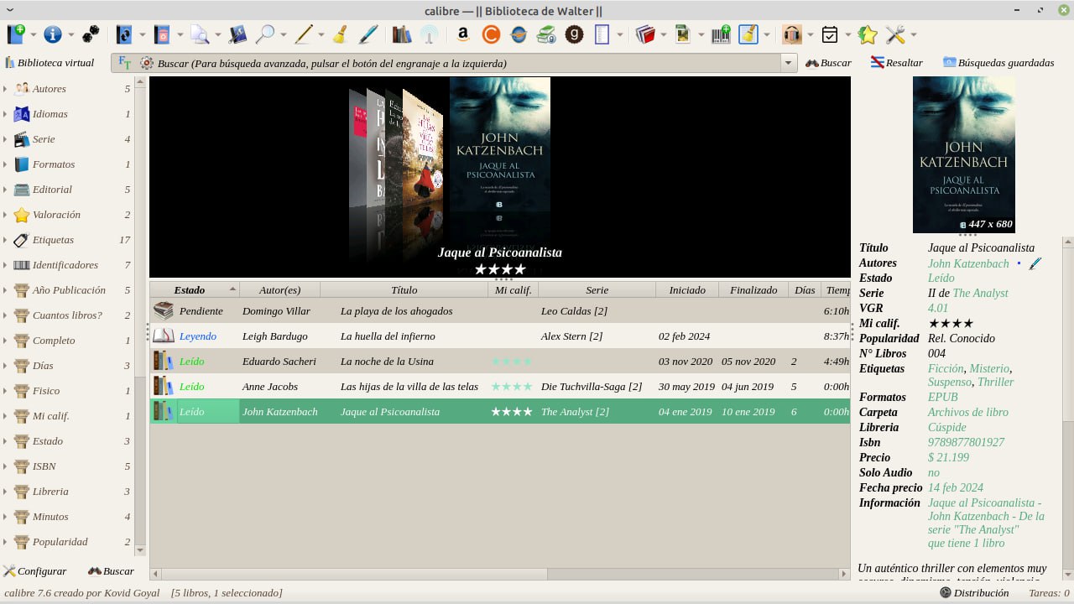Image resolution: width=1074 pixels, height=604 pixels.
Task: Click the EPUB format link
Action: pyautogui.click(x=943, y=397)
